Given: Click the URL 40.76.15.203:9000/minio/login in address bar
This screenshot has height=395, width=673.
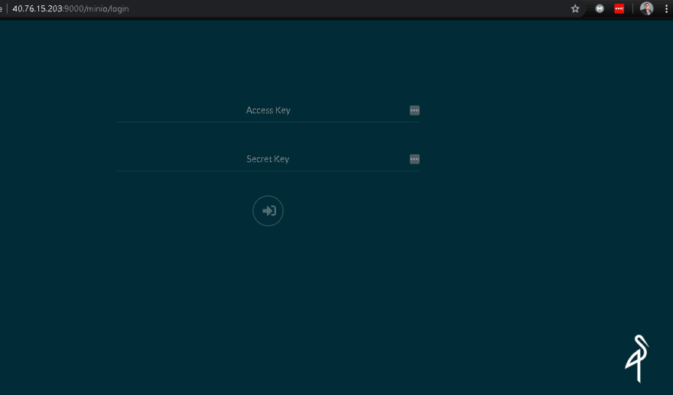Looking at the screenshot, I should click(x=70, y=8).
